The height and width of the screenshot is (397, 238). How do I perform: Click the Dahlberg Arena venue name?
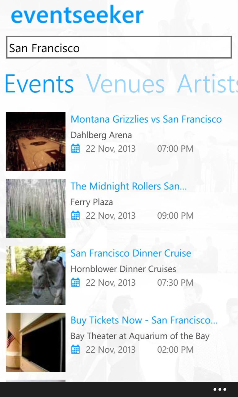[x=101, y=135]
